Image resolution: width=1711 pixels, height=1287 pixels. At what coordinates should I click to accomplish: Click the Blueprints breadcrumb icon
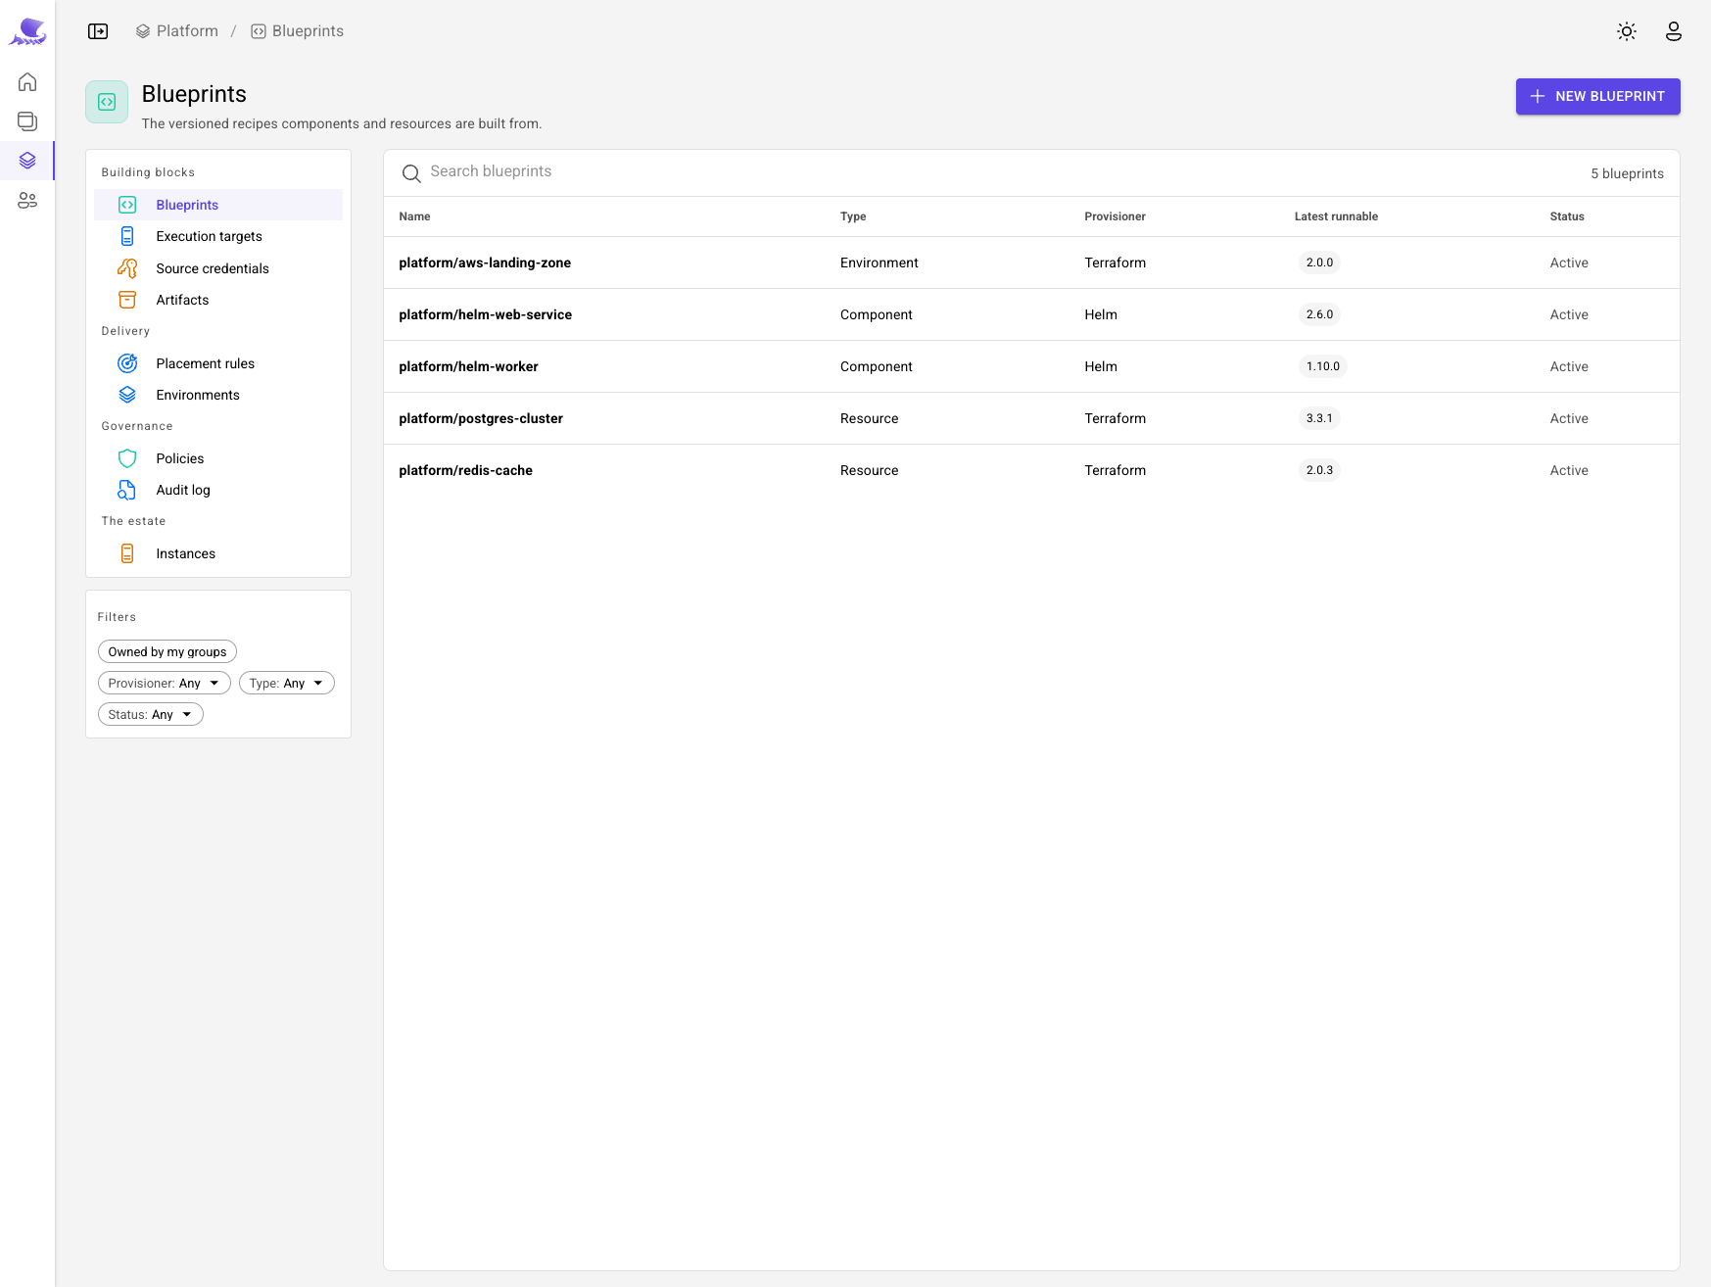pos(259,31)
